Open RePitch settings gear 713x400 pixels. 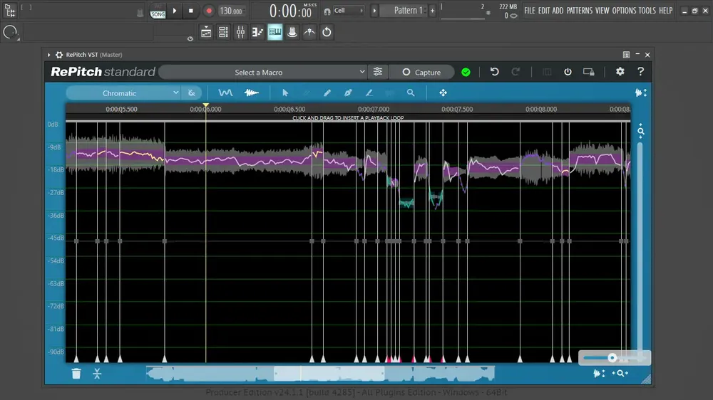(x=620, y=72)
